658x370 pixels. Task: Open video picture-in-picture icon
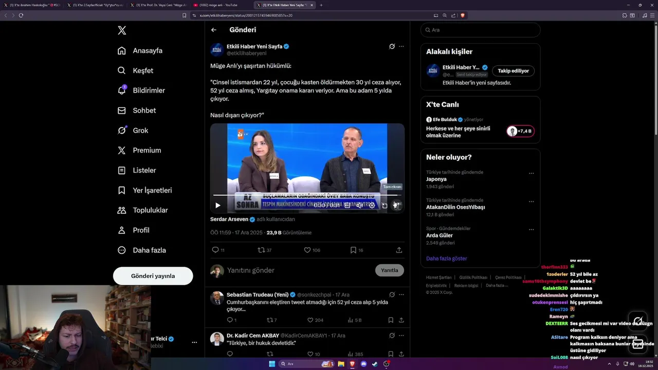point(384,205)
